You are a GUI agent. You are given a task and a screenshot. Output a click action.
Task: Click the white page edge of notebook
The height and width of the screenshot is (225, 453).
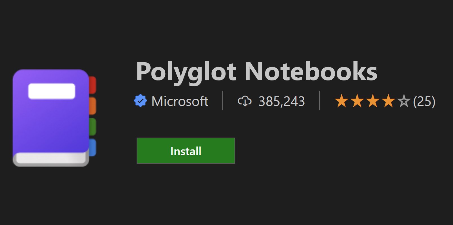click(x=51, y=159)
